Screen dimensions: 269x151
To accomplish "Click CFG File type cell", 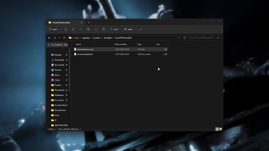I will point(141,49).
